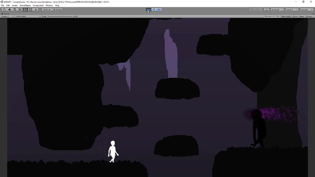The width and height of the screenshot is (315, 177).
Task: Toggle Pivot handle position
Action: point(47,10)
